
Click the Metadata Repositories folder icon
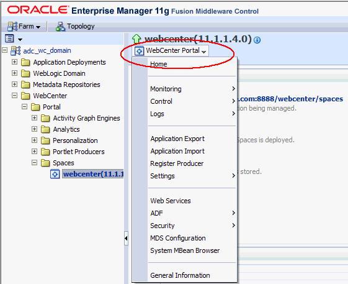(25, 85)
